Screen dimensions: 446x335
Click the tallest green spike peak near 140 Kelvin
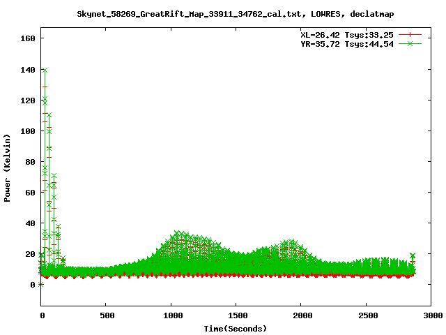click(x=45, y=70)
